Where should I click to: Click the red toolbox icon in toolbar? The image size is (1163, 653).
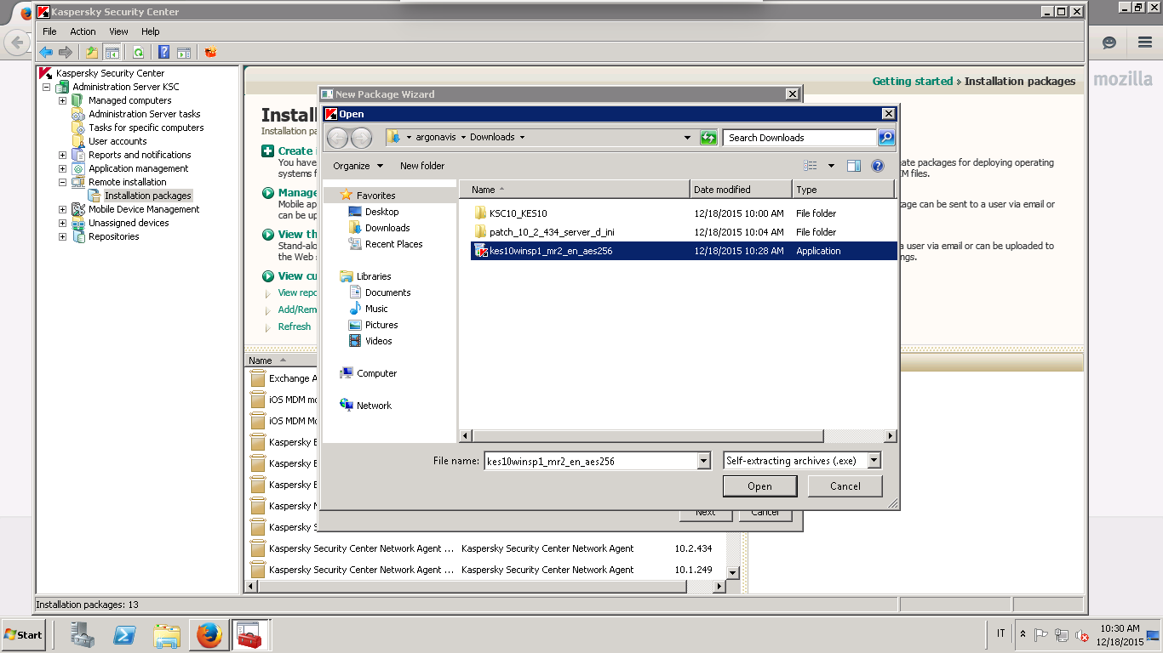point(210,52)
